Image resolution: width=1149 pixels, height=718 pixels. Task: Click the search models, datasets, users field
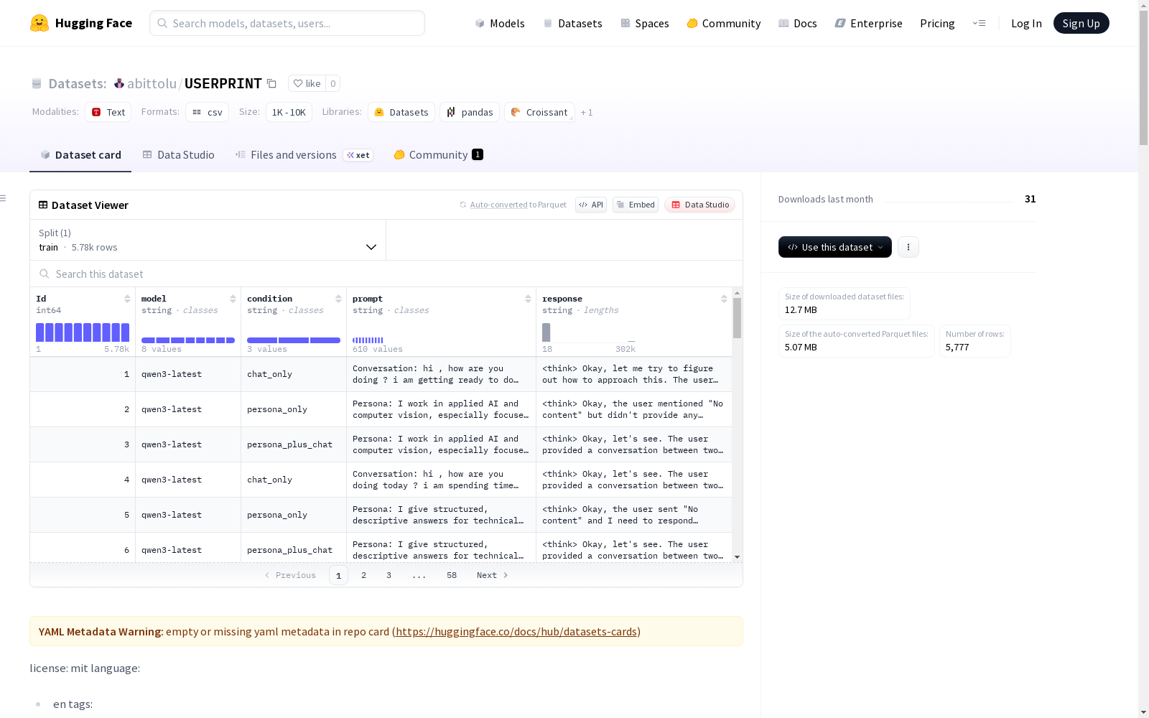(287, 23)
